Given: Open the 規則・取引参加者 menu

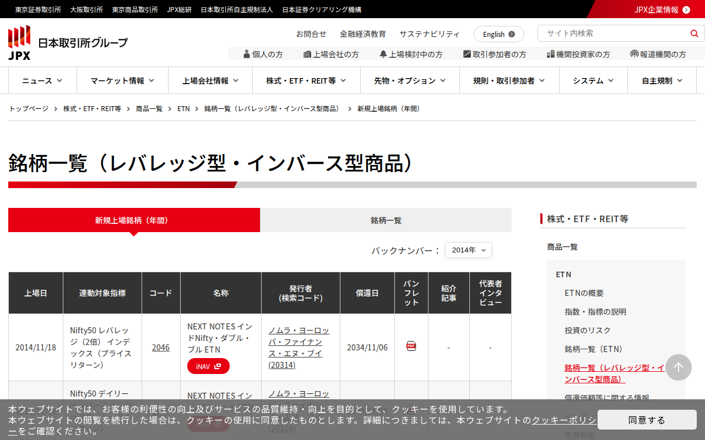Looking at the screenshot, I should pyautogui.click(x=509, y=80).
